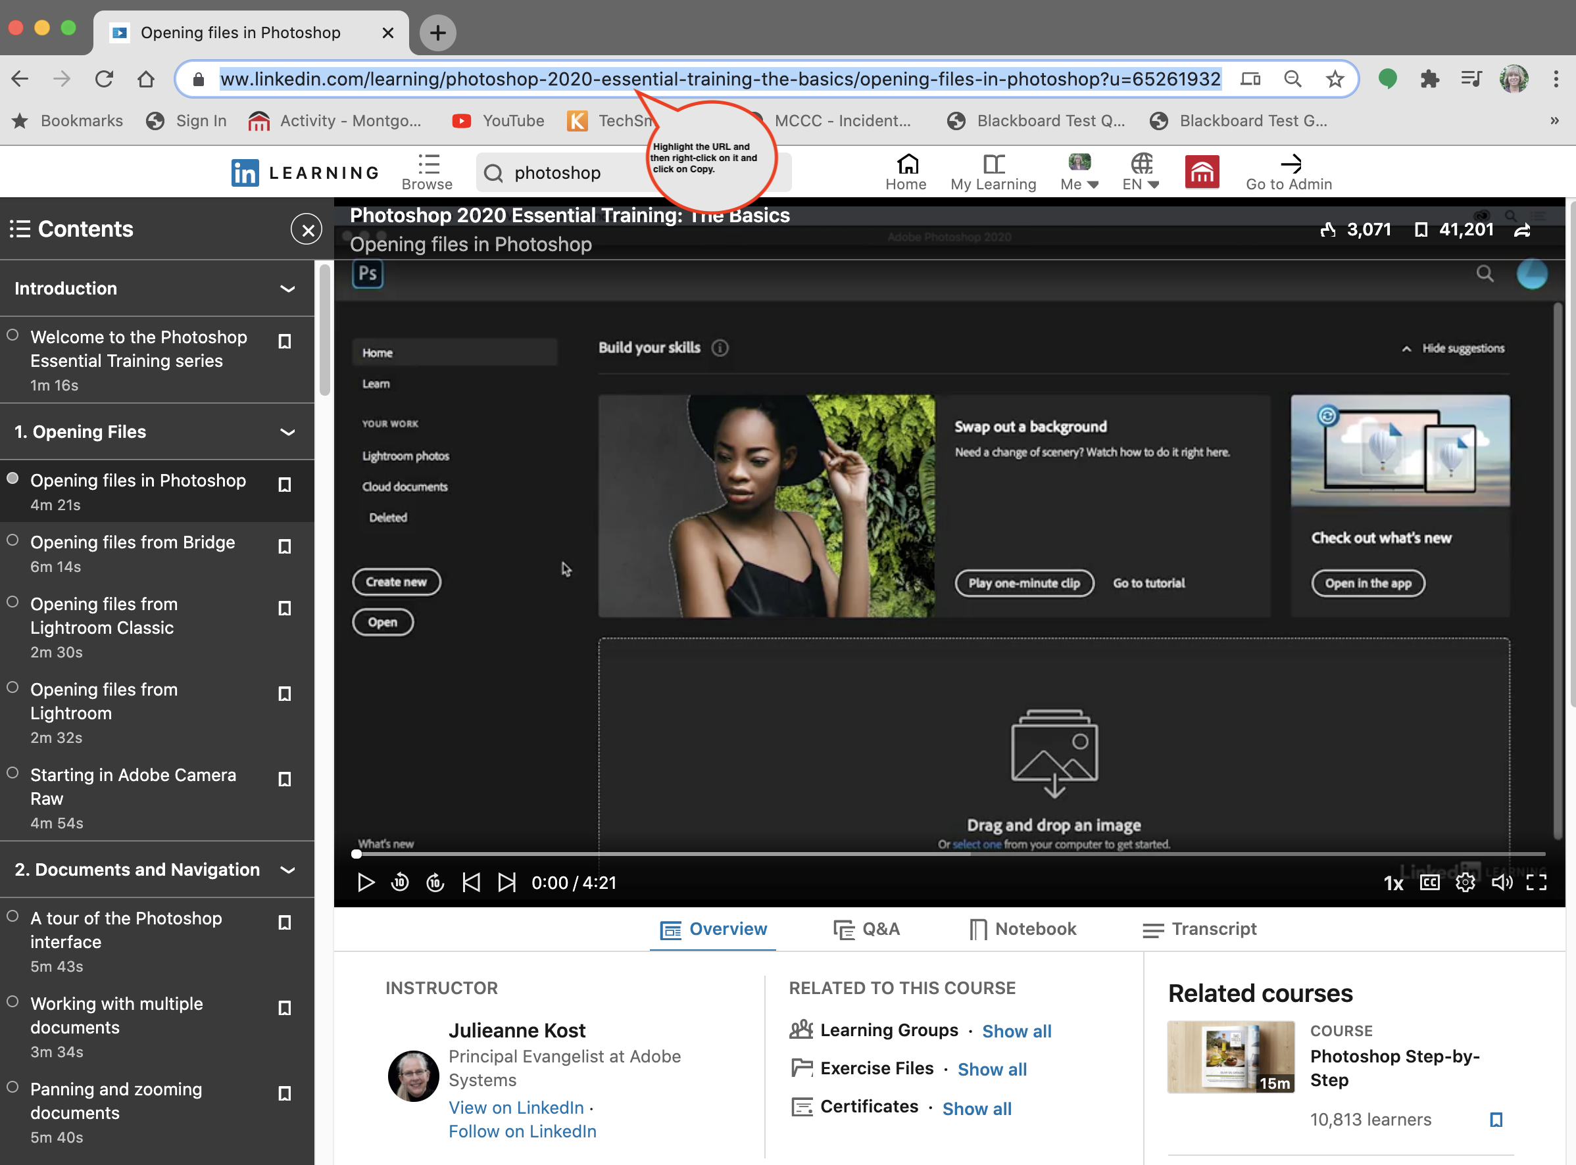Image resolution: width=1576 pixels, height=1165 pixels.
Task: Go to LinkedIn Learning Home
Action: tap(906, 173)
